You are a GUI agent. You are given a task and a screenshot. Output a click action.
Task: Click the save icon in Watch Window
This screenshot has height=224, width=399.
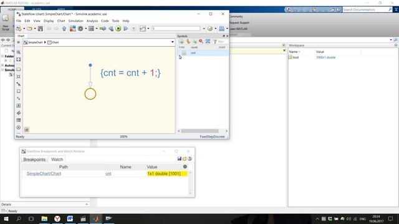tap(180, 159)
